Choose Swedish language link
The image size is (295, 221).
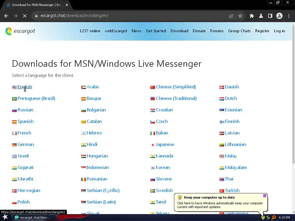point(164,190)
